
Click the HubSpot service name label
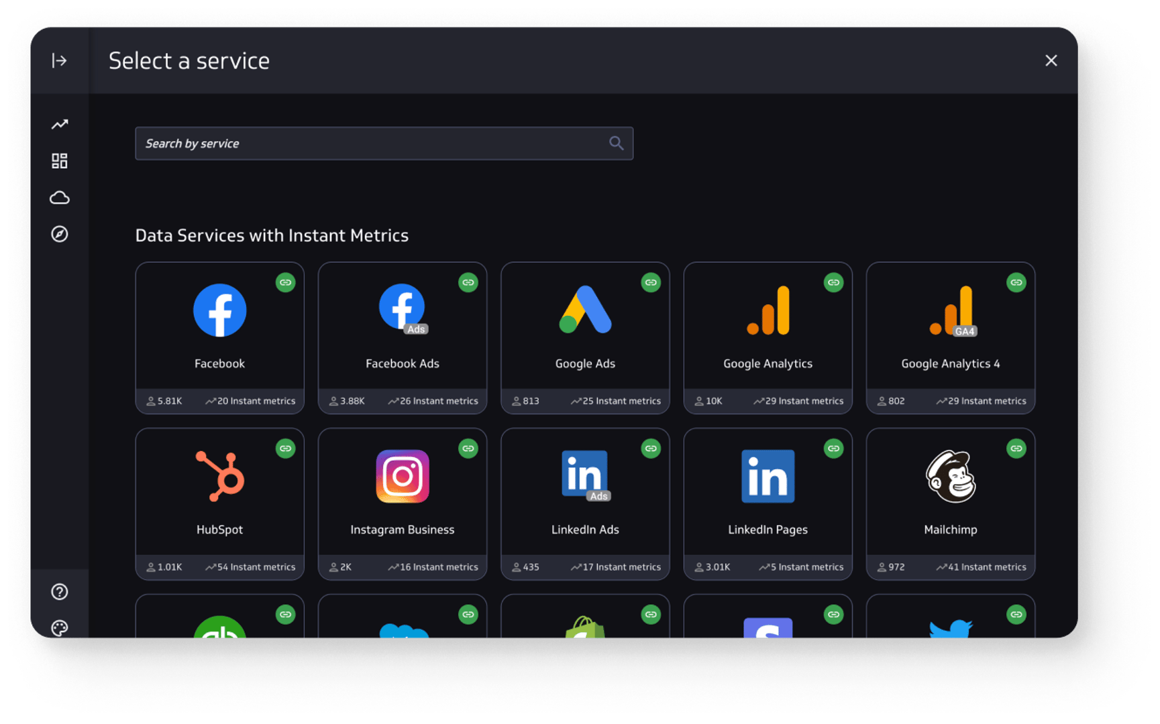pyautogui.click(x=219, y=530)
